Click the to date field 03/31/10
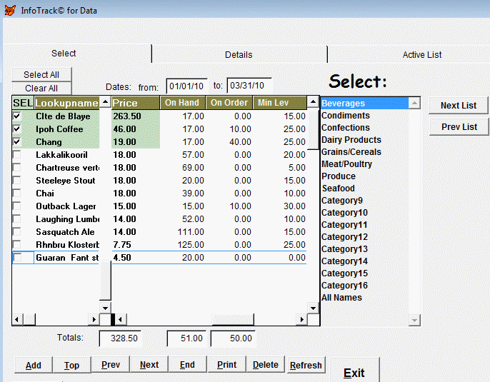The image size is (490, 382). pos(249,86)
